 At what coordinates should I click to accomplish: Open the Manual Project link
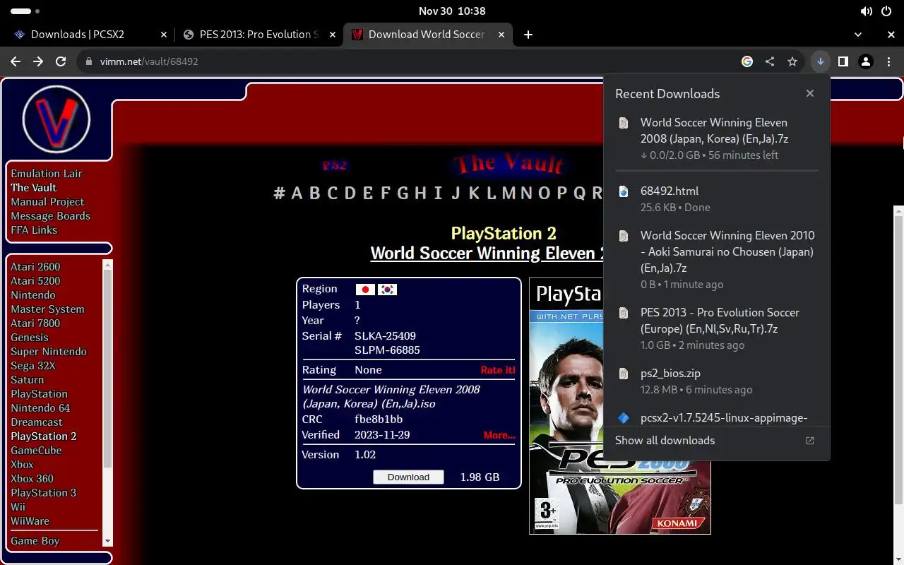click(x=47, y=202)
